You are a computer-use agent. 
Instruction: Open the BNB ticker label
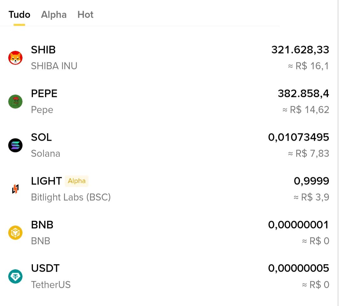point(42,225)
